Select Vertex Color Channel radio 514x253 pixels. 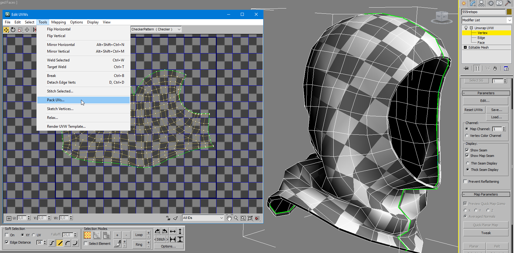point(467,136)
